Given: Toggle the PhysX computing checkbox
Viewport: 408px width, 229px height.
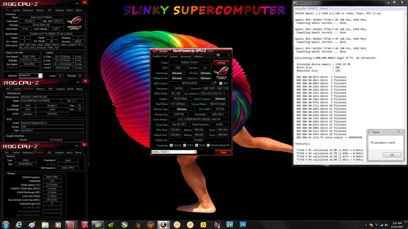Looking at the screenshot, I should (x=196, y=145).
